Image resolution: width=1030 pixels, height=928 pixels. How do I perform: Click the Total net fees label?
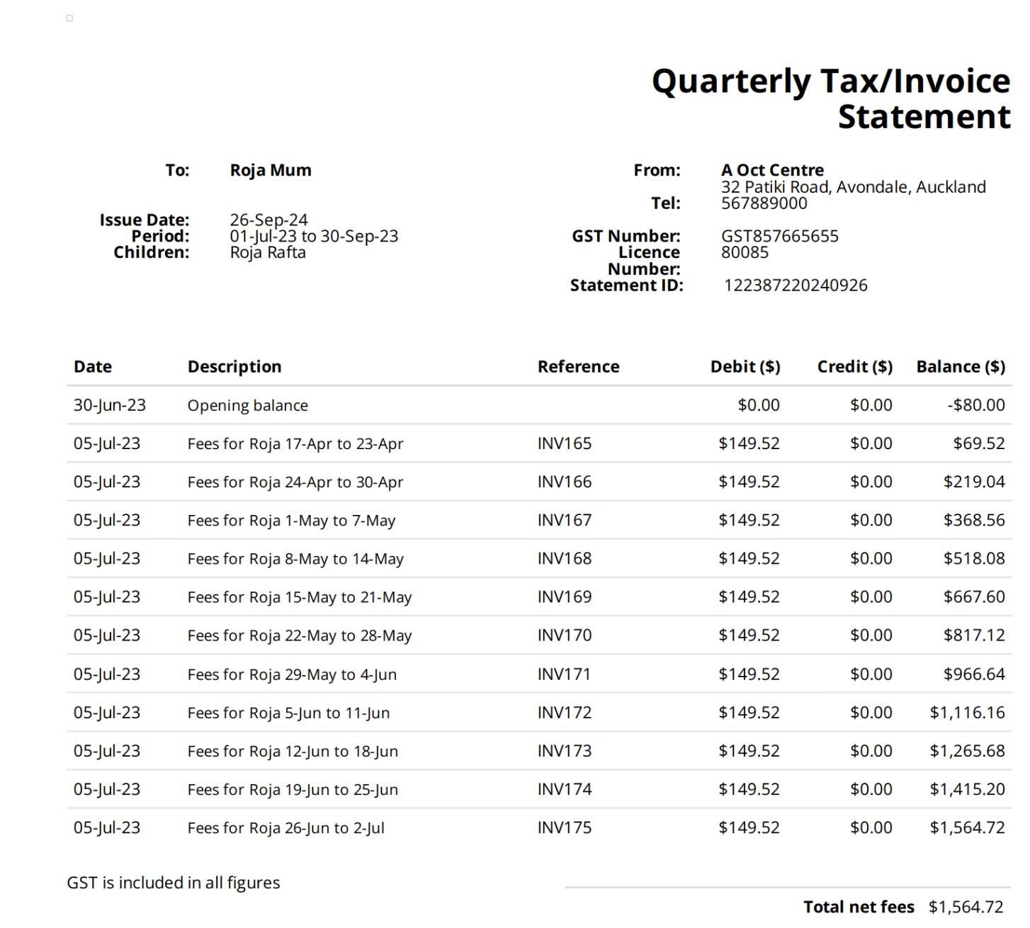[859, 907]
